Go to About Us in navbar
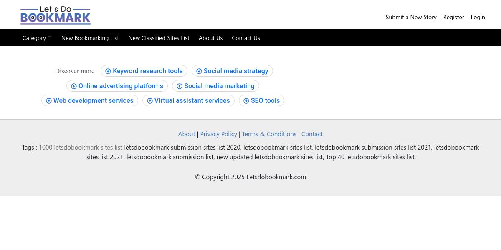The width and height of the screenshot is (501, 250). click(x=211, y=38)
